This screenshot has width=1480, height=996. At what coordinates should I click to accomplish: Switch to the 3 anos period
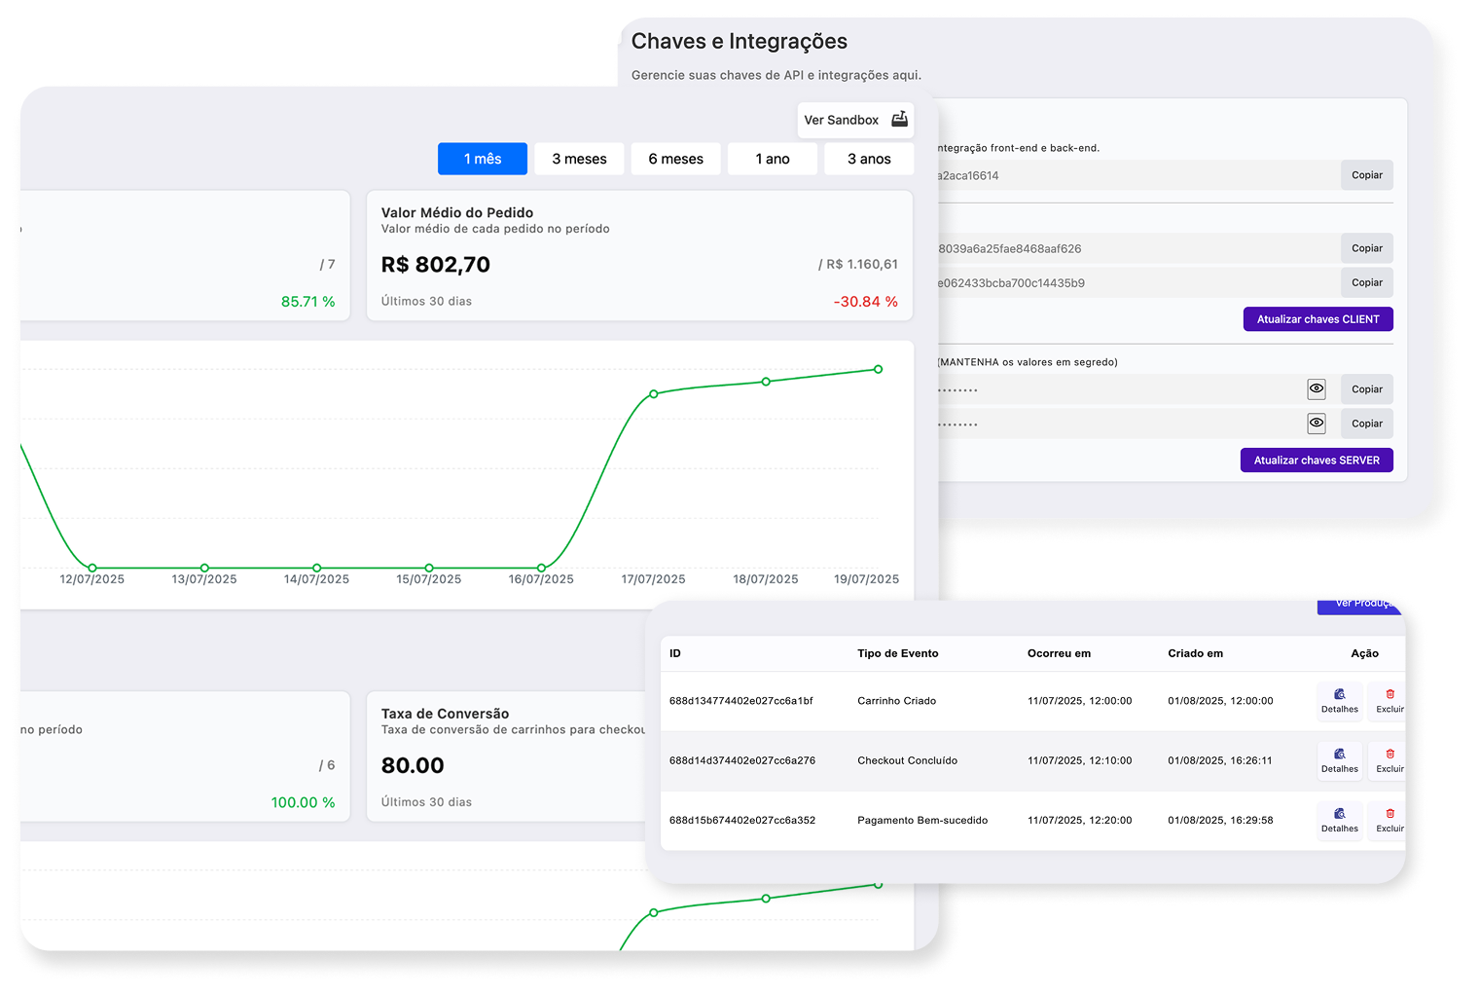pyautogui.click(x=869, y=159)
